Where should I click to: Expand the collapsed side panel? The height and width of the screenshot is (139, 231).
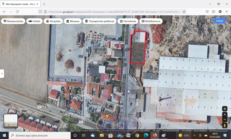(2, 74)
